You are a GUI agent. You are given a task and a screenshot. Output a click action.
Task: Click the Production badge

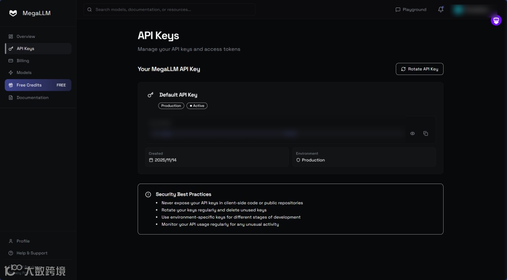(171, 106)
